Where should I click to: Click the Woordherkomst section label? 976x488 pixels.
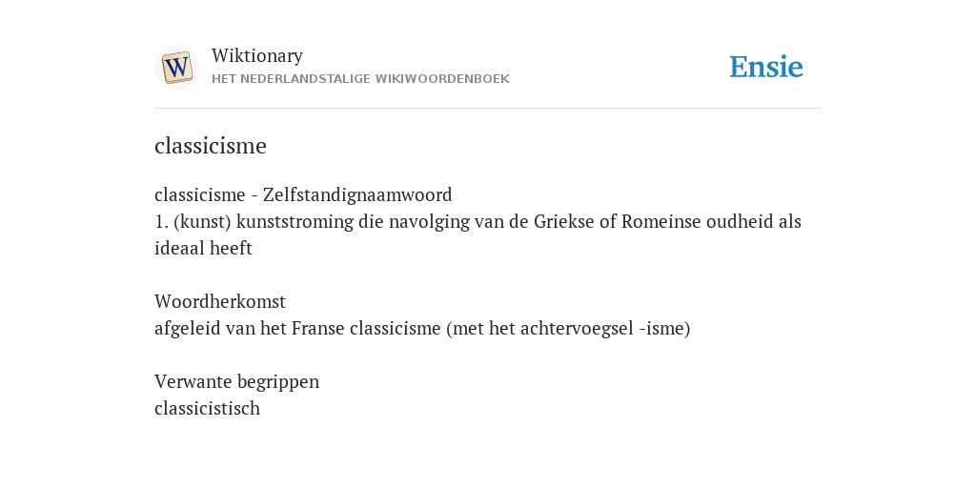tap(220, 301)
